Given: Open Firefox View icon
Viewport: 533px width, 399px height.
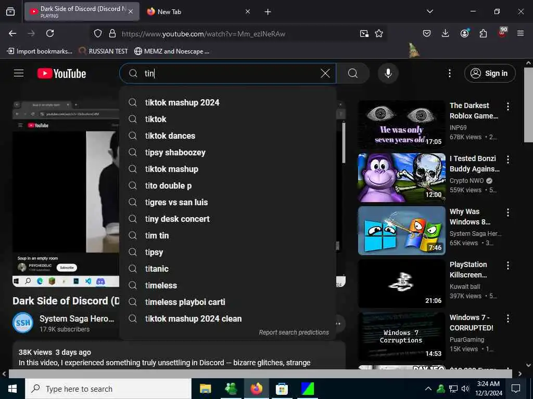Looking at the screenshot, I should point(10,11).
